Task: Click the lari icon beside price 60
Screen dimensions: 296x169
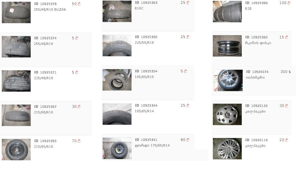Action: 188,140
